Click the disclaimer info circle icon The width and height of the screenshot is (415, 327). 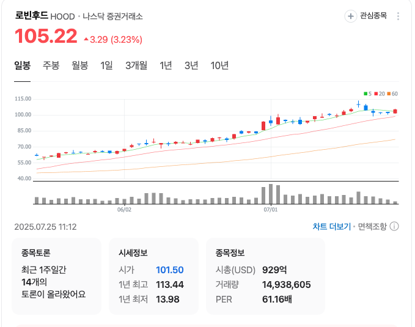(394, 227)
